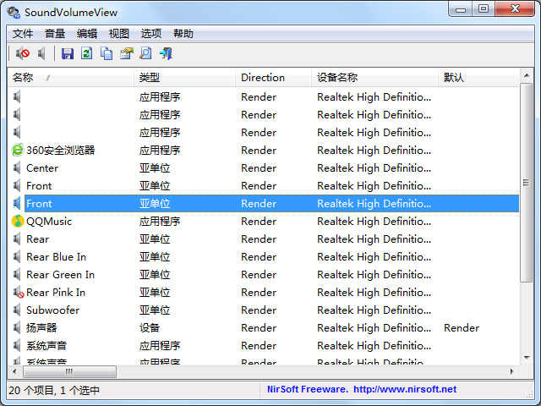
Task: Click the Unmute speaker toolbar icon
Action: coord(41,53)
